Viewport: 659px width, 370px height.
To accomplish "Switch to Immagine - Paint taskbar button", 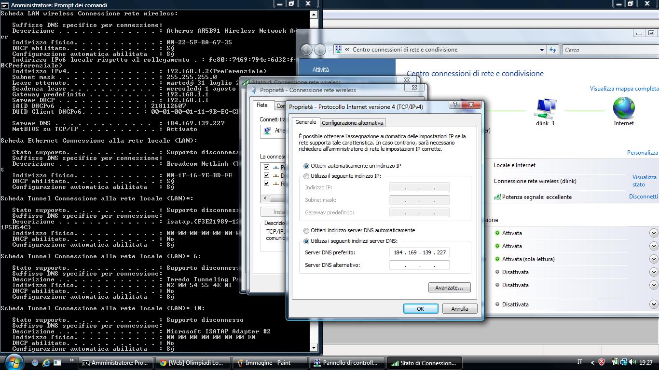I will pyautogui.click(x=270, y=363).
